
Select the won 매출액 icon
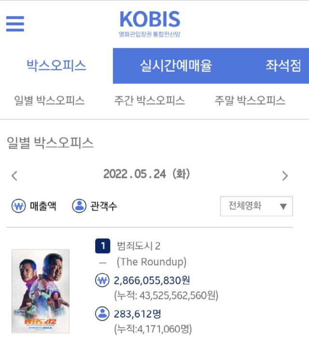(x=18, y=206)
